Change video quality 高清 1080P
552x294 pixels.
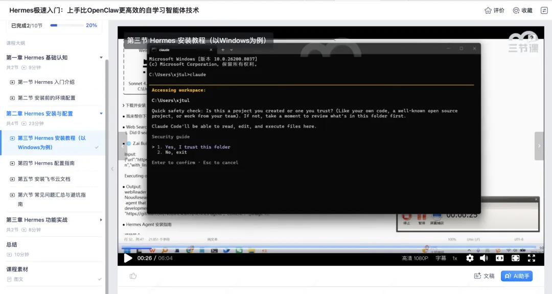[415, 258]
